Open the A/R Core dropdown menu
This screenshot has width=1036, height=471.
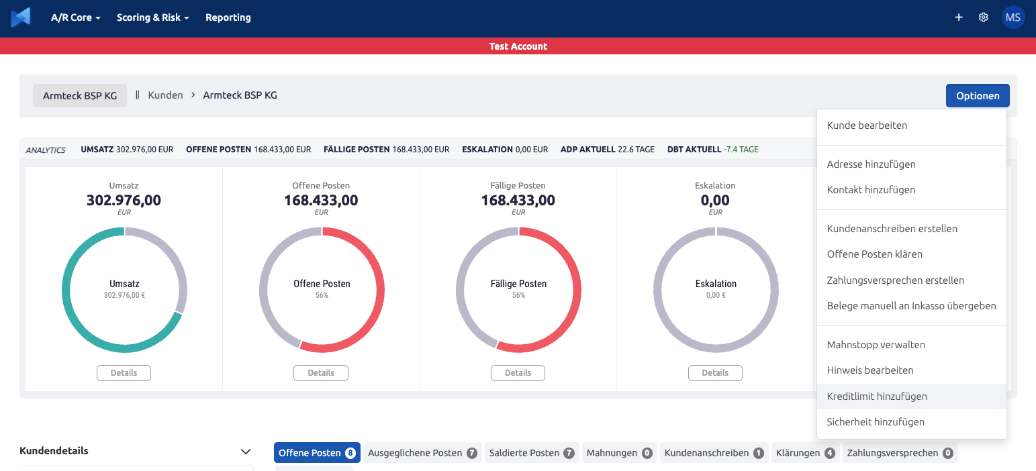76,17
